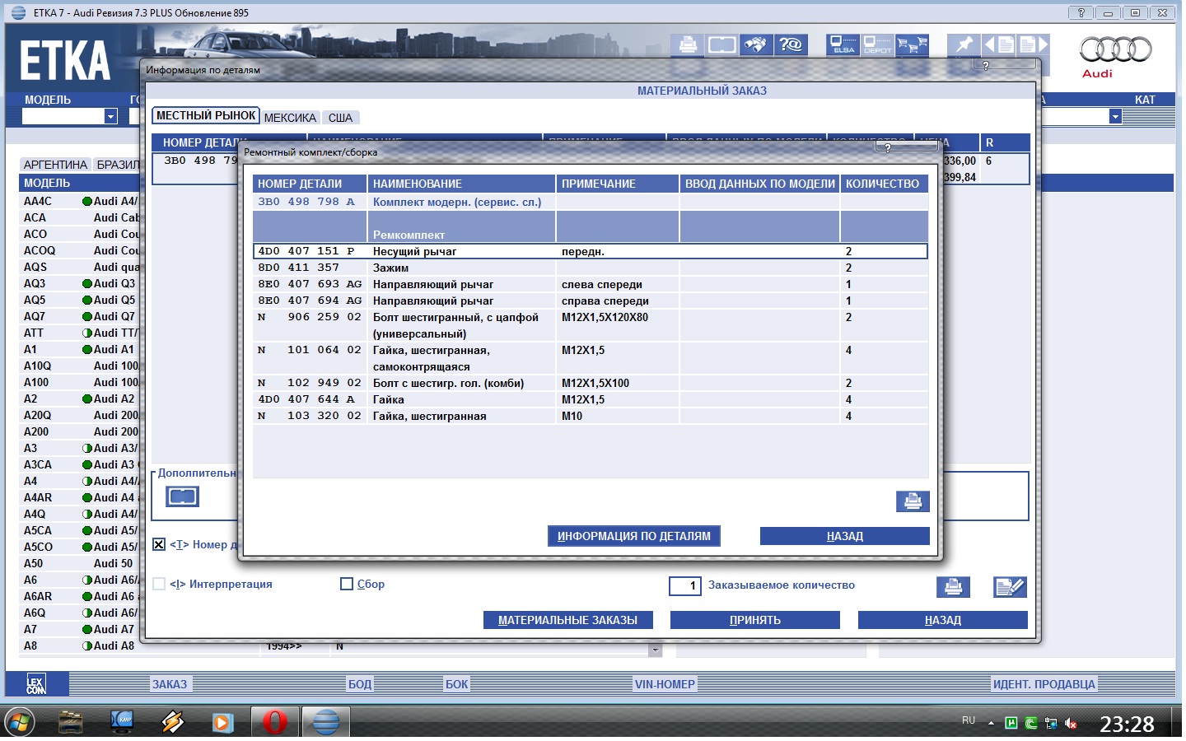
Task: Select the 4D0 407 644 A Гайка row
Action: (591, 399)
